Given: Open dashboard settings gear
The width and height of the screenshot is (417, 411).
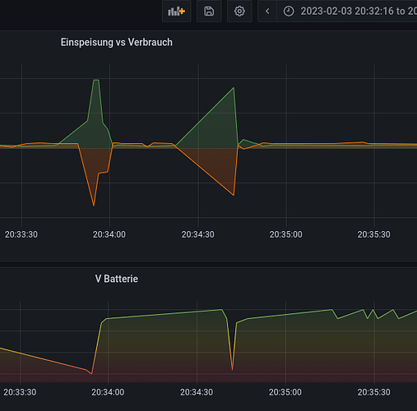Looking at the screenshot, I should point(239,12).
